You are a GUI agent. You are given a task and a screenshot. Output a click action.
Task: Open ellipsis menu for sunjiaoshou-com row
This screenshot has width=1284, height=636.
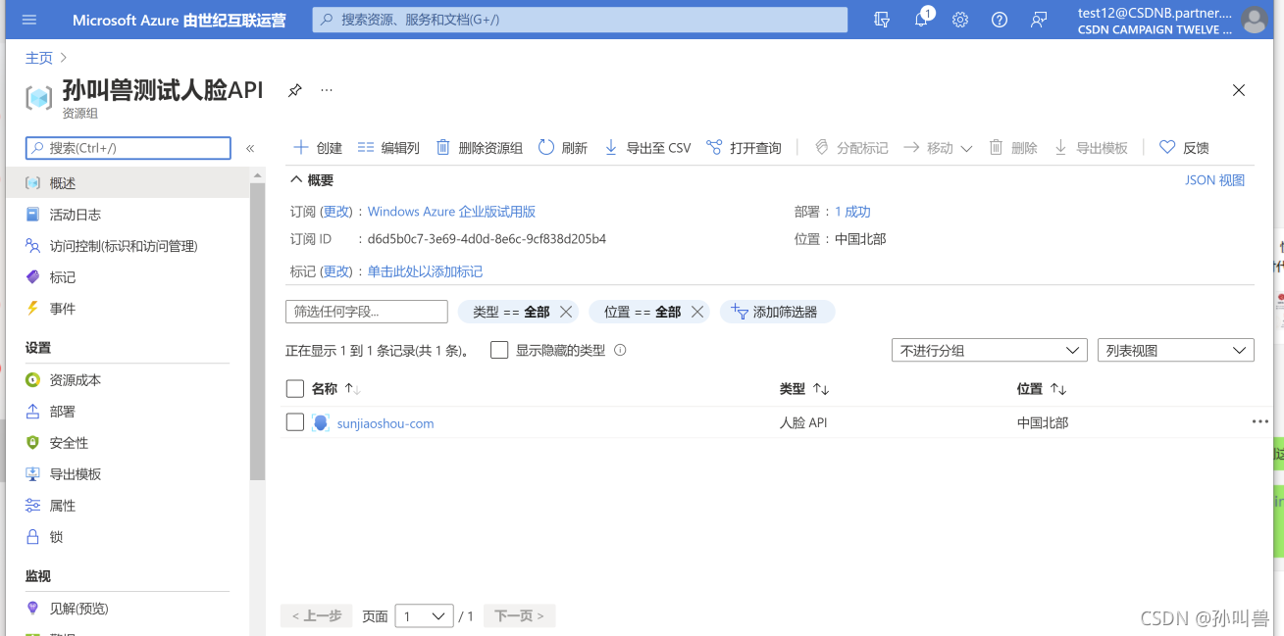[x=1259, y=421]
